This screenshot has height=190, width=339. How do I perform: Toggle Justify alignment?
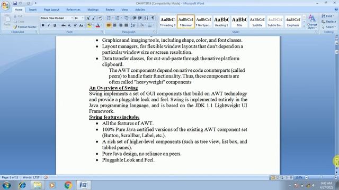coord(126,25)
